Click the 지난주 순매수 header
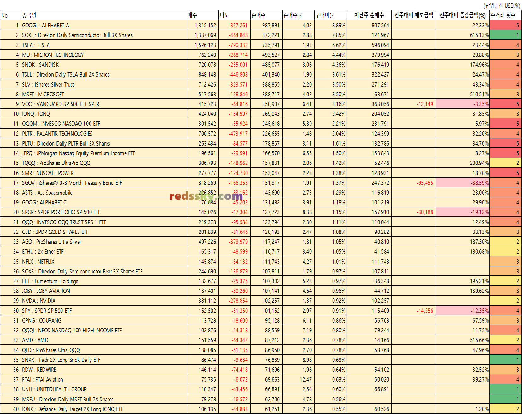 (369, 15)
